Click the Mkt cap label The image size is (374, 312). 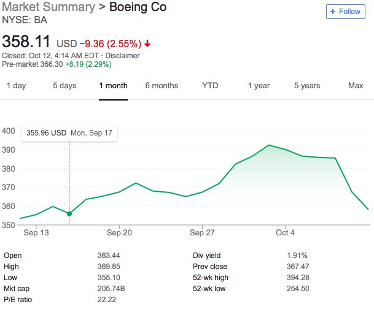coord(17,289)
